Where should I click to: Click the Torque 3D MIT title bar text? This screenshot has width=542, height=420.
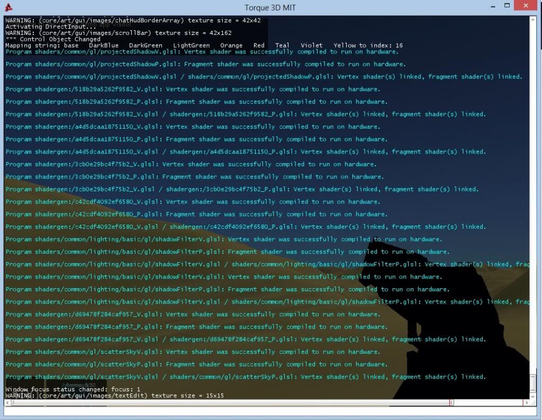point(271,7)
